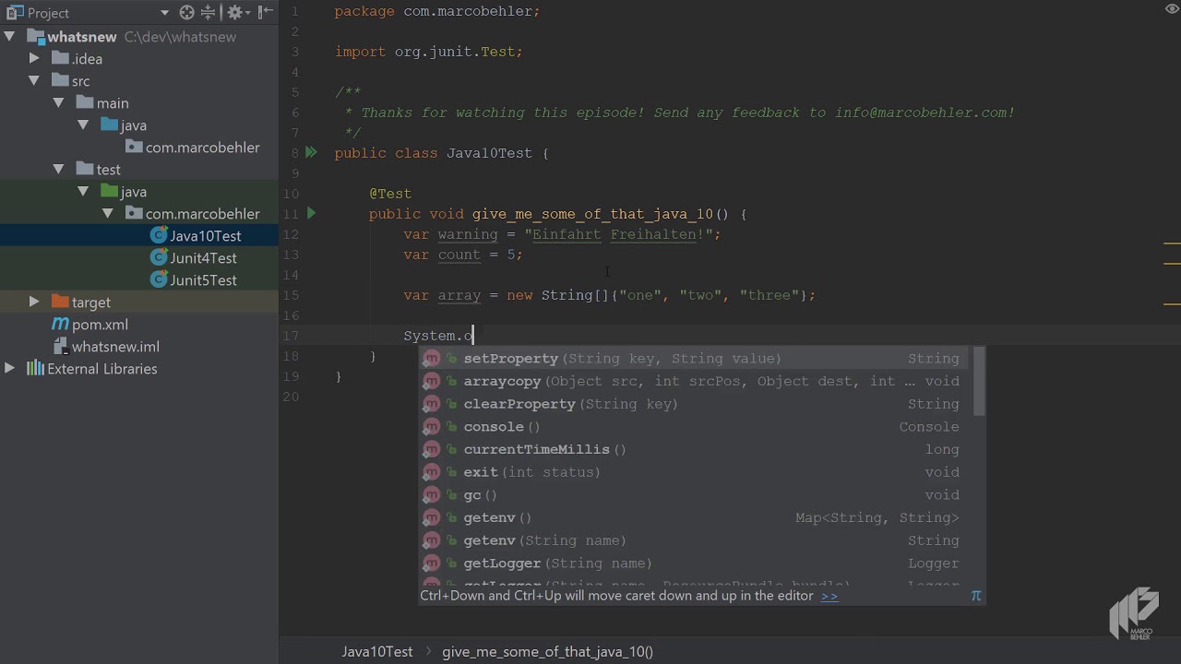Select Junit5Test in the project tree
1181x664 pixels.
point(203,280)
